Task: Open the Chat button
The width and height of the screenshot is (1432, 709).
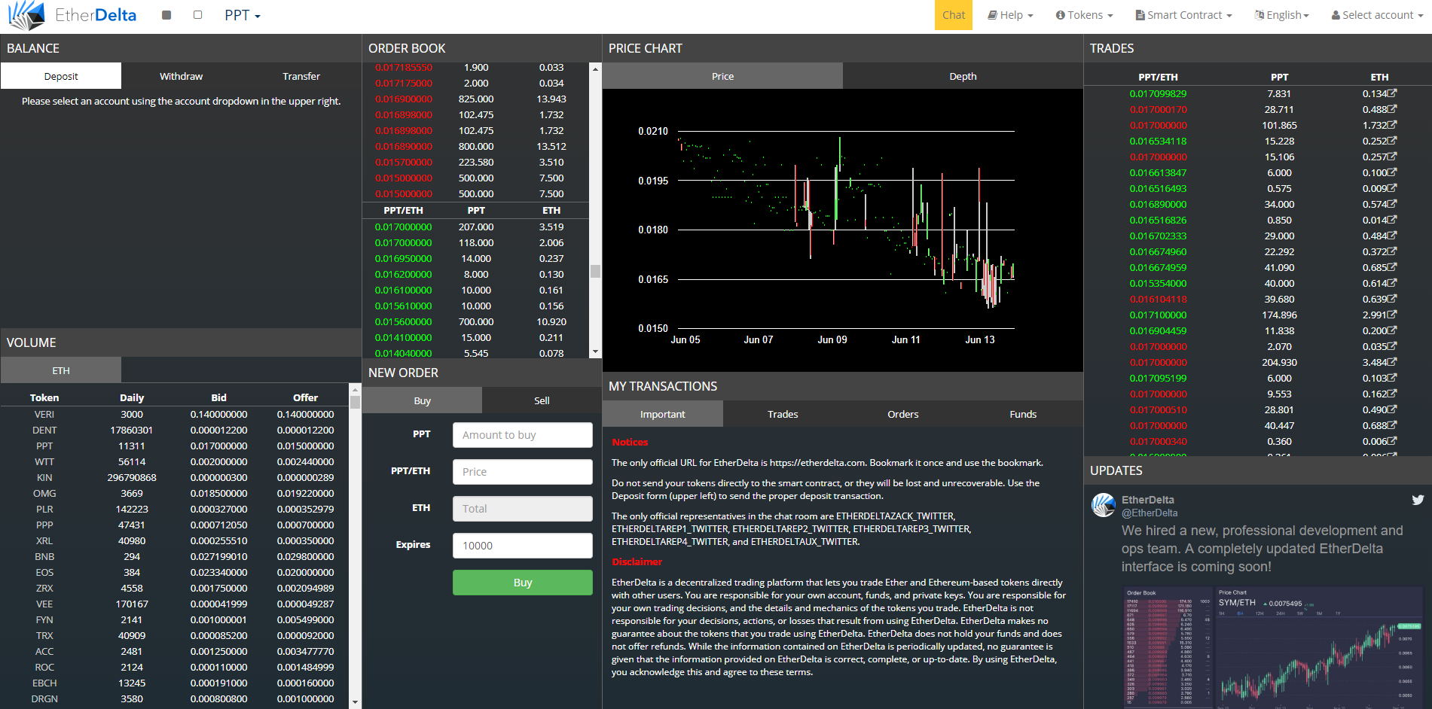Action: click(954, 15)
